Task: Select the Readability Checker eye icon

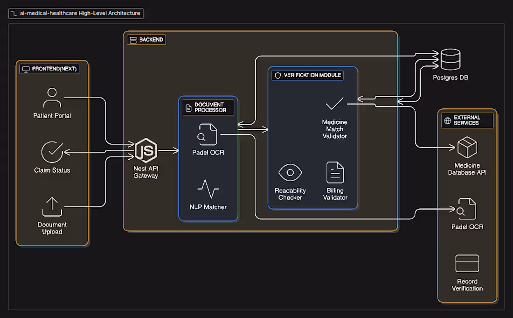Action: 290,172
